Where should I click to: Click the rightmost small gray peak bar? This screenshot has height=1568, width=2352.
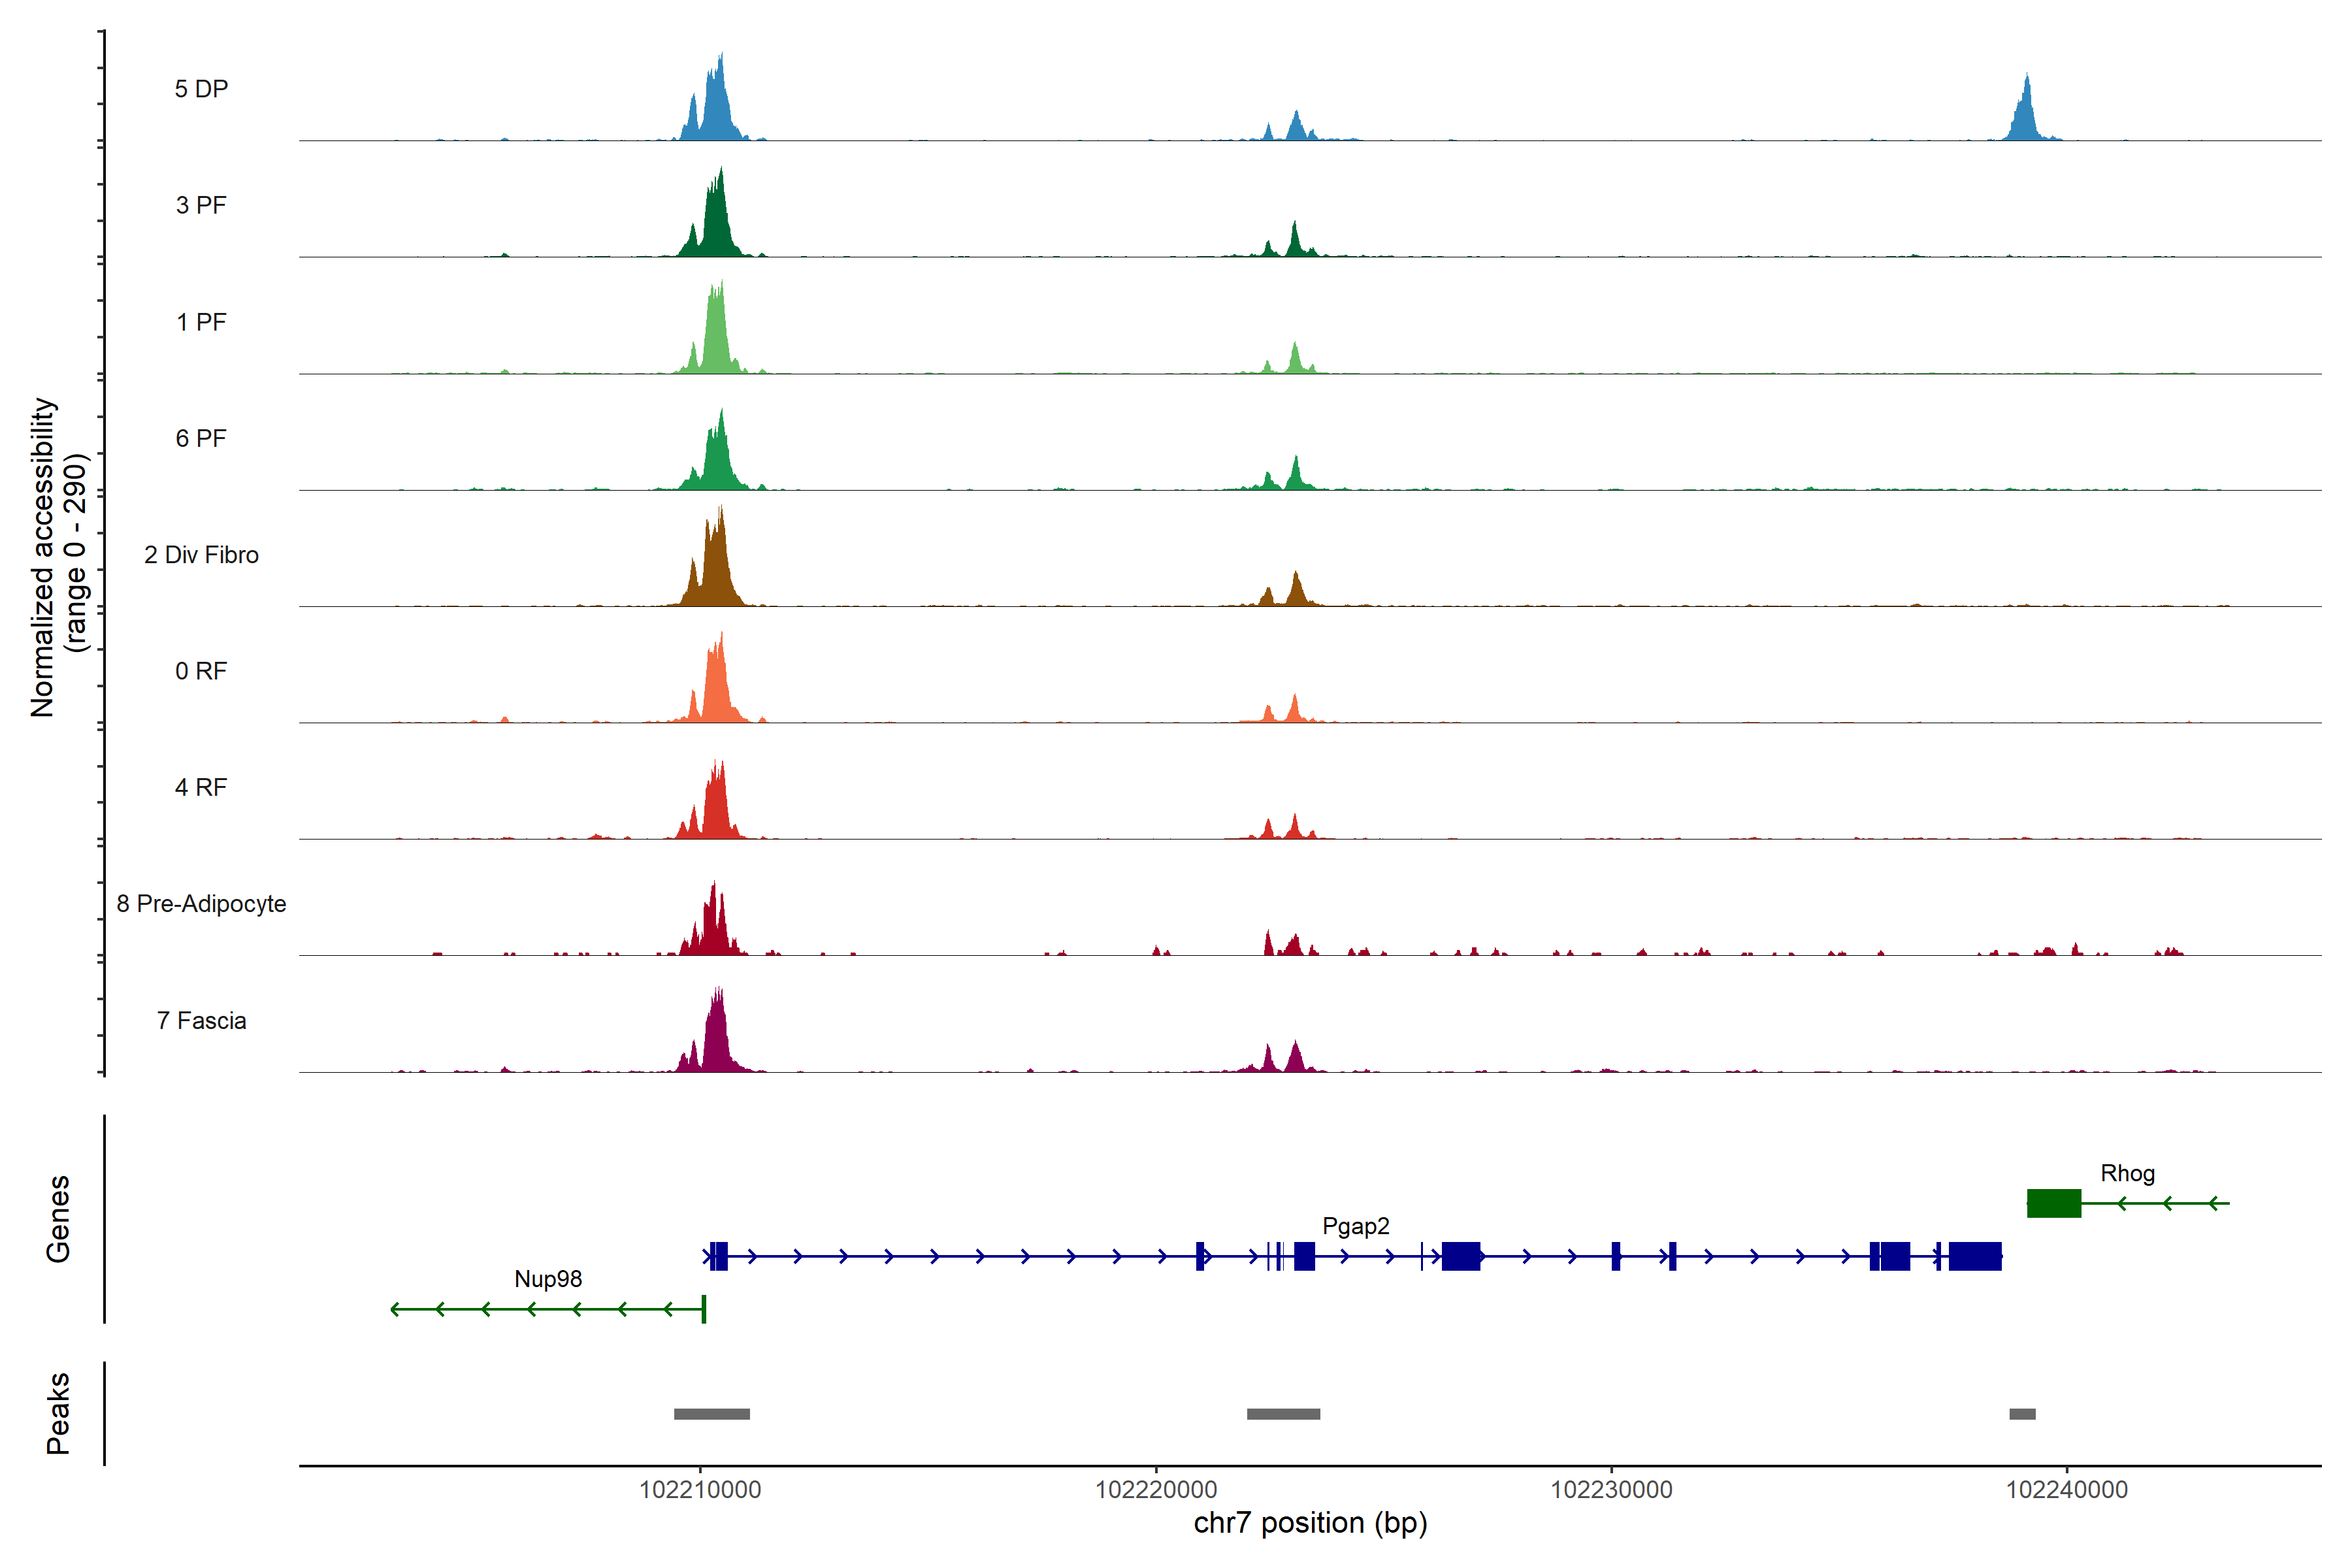2022,1414
